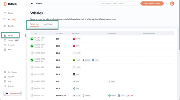Open Pro Features link

12,72
